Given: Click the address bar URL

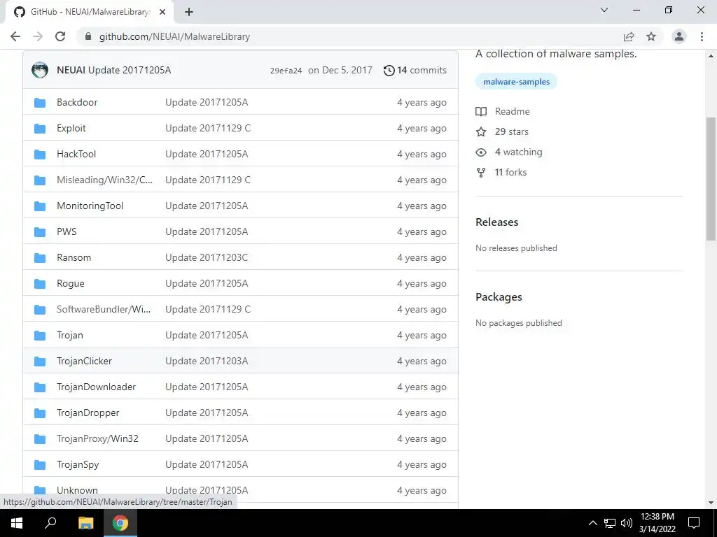Looking at the screenshot, I should point(174,36).
